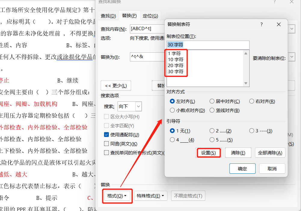Click text B、继续 in document
This screenshot has height=211, width=301.
coord(68,81)
